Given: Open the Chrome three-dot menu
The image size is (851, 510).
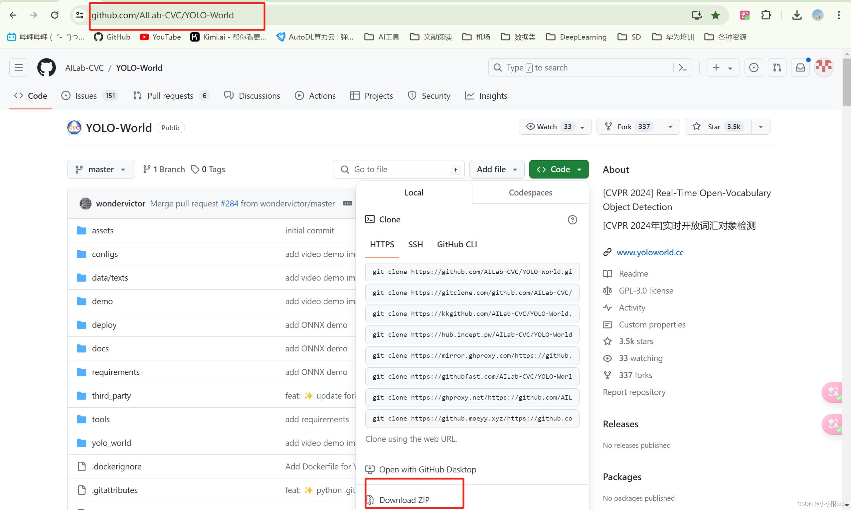Looking at the screenshot, I should click(x=839, y=15).
